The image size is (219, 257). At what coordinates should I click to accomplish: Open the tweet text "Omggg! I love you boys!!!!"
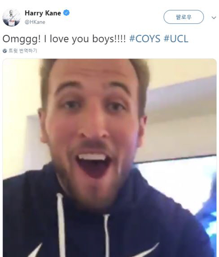pyautogui.click(x=64, y=39)
